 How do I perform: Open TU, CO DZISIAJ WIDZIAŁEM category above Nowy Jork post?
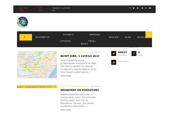[x=77, y=52]
